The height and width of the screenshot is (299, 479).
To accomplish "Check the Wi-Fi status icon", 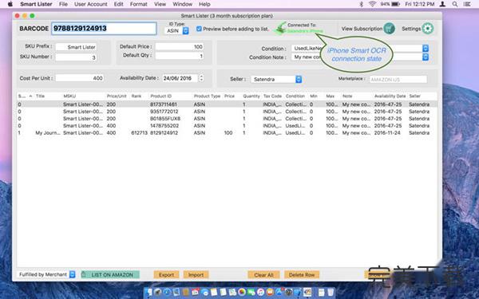I will pyautogui.click(x=372, y=4).
